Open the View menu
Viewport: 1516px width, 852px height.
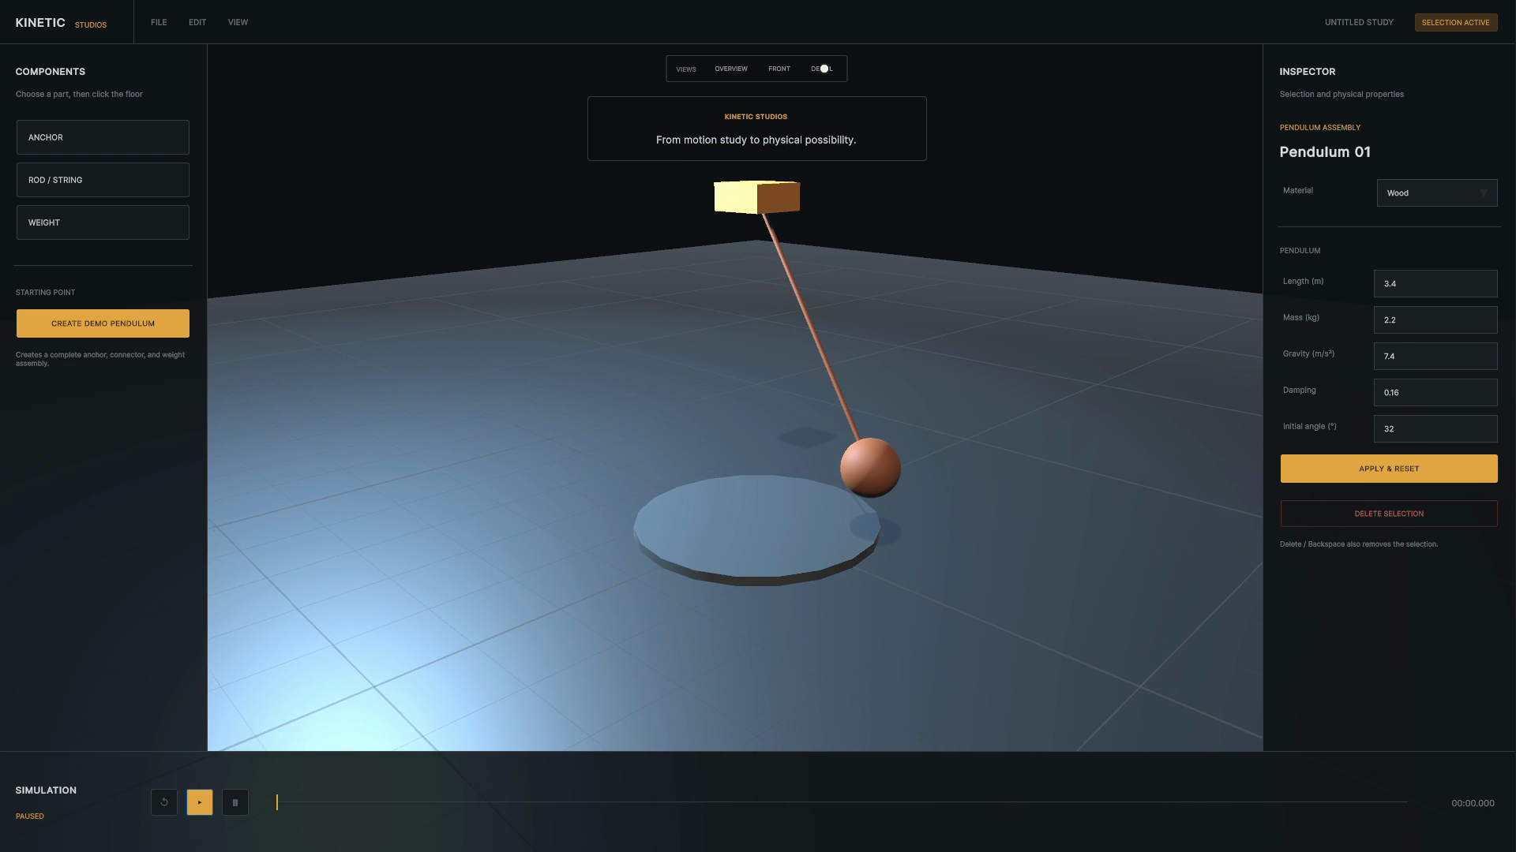click(x=238, y=22)
